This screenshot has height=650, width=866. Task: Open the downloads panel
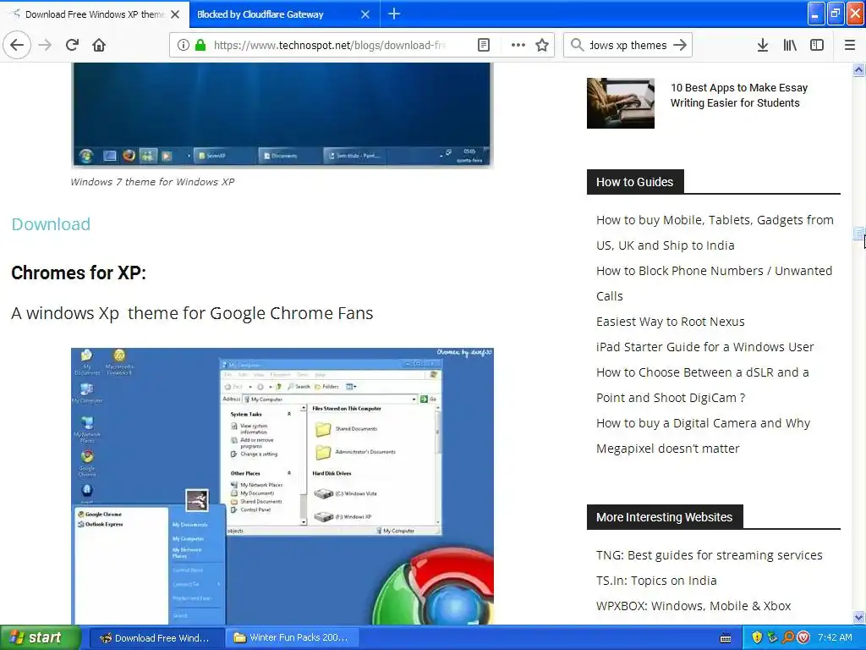763,45
